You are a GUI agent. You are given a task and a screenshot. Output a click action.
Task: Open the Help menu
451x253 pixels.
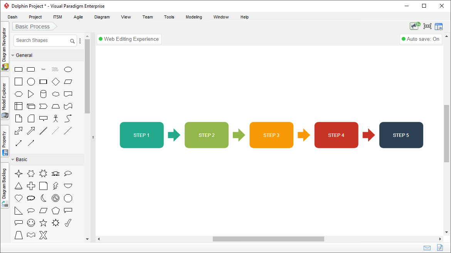tap(244, 17)
